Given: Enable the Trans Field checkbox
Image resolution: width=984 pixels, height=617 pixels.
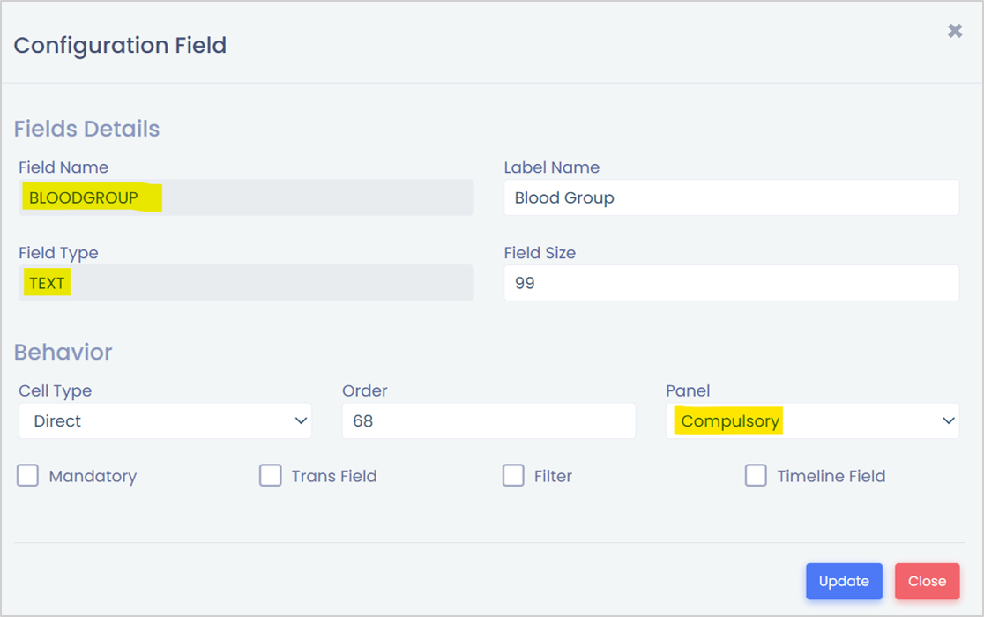Looking at the screenshot, I should click(x=271, y=475).
